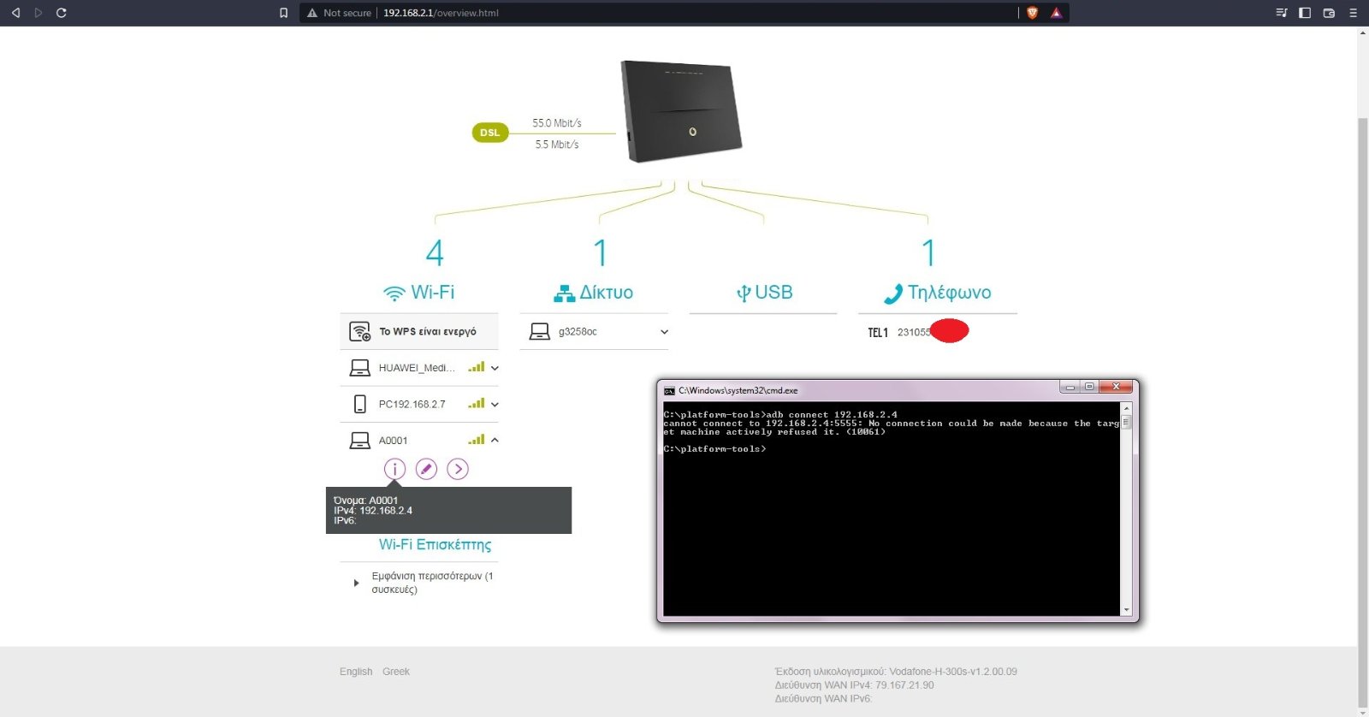Switch language to Greek
The height and width of the screenshot is (717, 1369).
click(396, 672)
